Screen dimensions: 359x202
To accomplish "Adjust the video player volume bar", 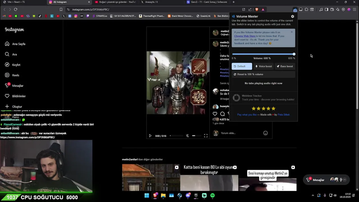I will (196, 136).
